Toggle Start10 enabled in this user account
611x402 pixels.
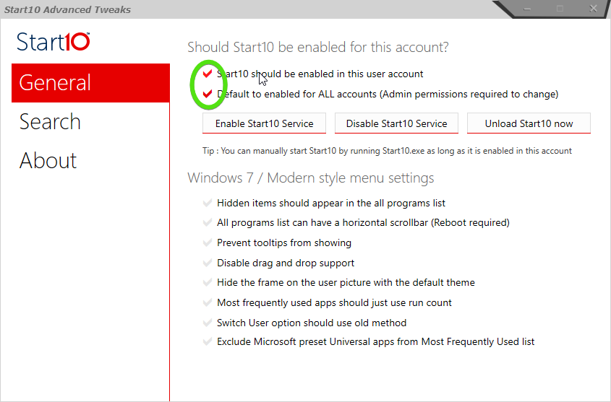point(208,74)
